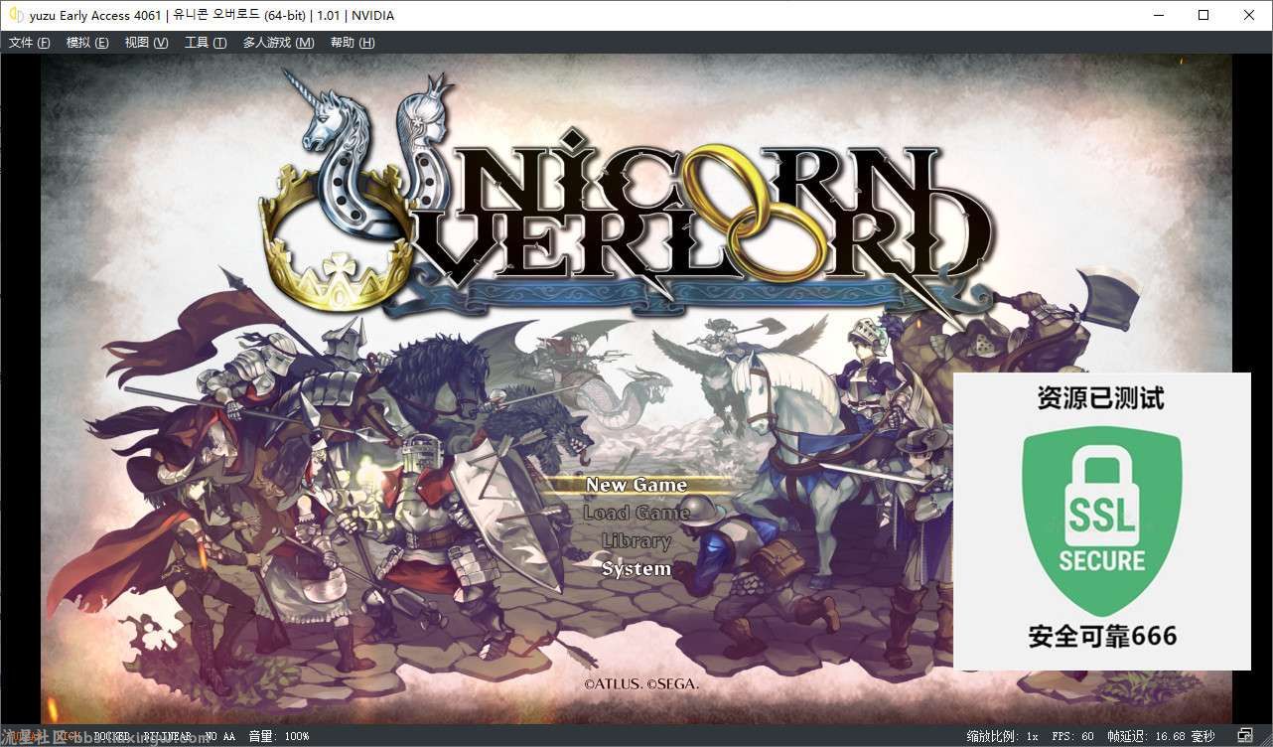Viewport: 1273px width, 747px height.
Task: Open the 视图 (V) menu
Action: tap(146, 43)
